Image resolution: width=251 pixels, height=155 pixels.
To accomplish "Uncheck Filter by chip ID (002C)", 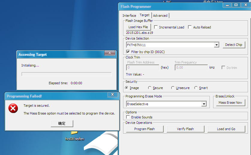I will 128,52.
